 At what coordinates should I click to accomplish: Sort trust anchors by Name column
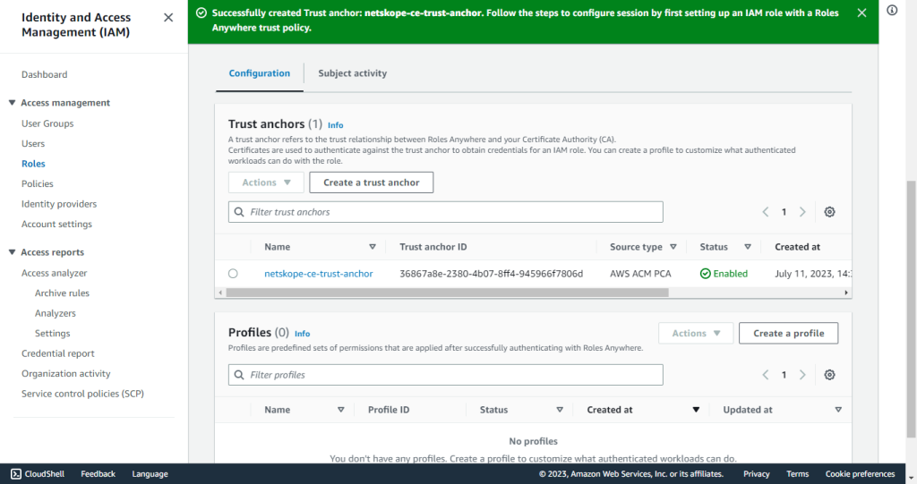[373, 247]
